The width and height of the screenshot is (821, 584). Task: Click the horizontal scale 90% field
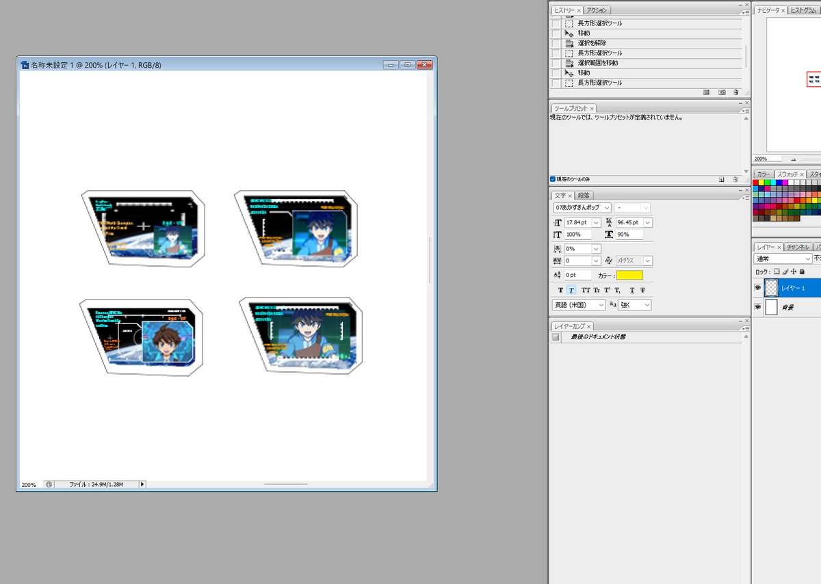(629, 235)
